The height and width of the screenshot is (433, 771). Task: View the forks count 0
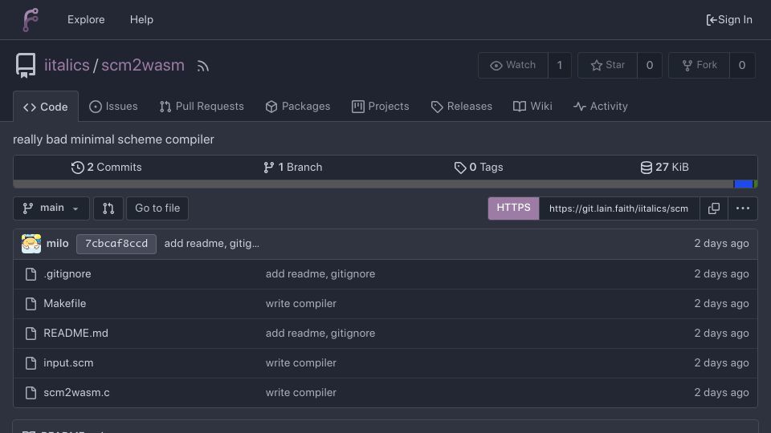click(742, 65)
